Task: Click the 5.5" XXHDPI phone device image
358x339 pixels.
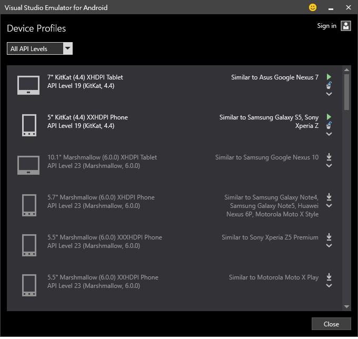Action: point(29,285)
